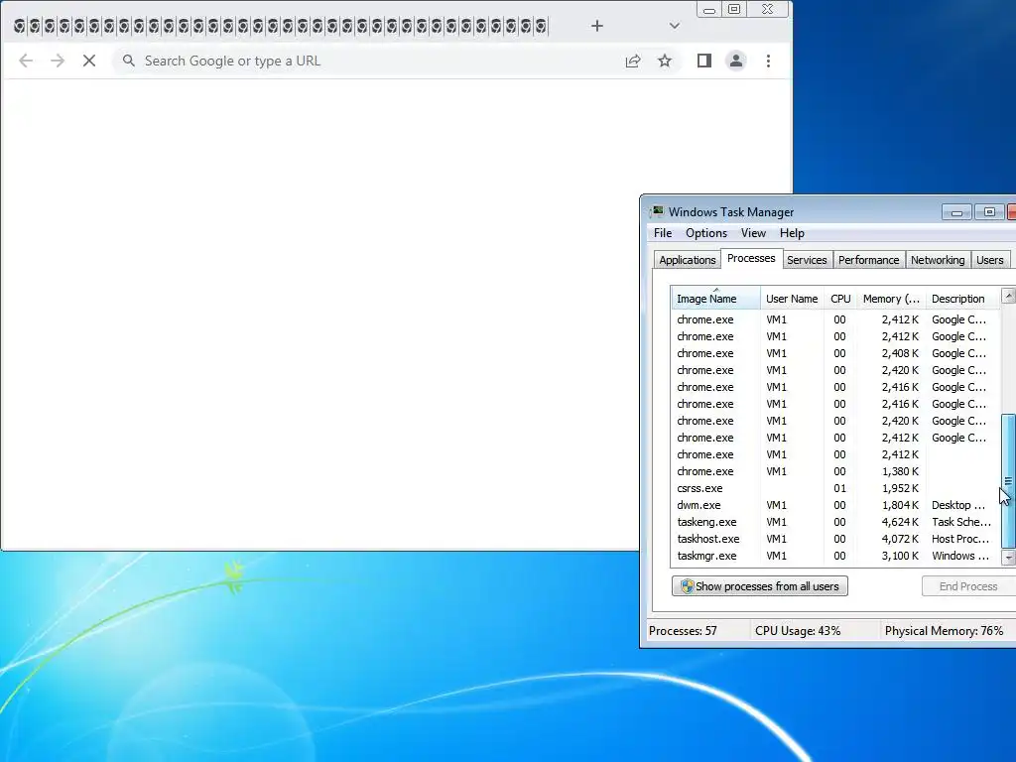Viewport: 1016px width, 762px height.
Task: Go back in Chrome
Action: [x=26, y=61]
